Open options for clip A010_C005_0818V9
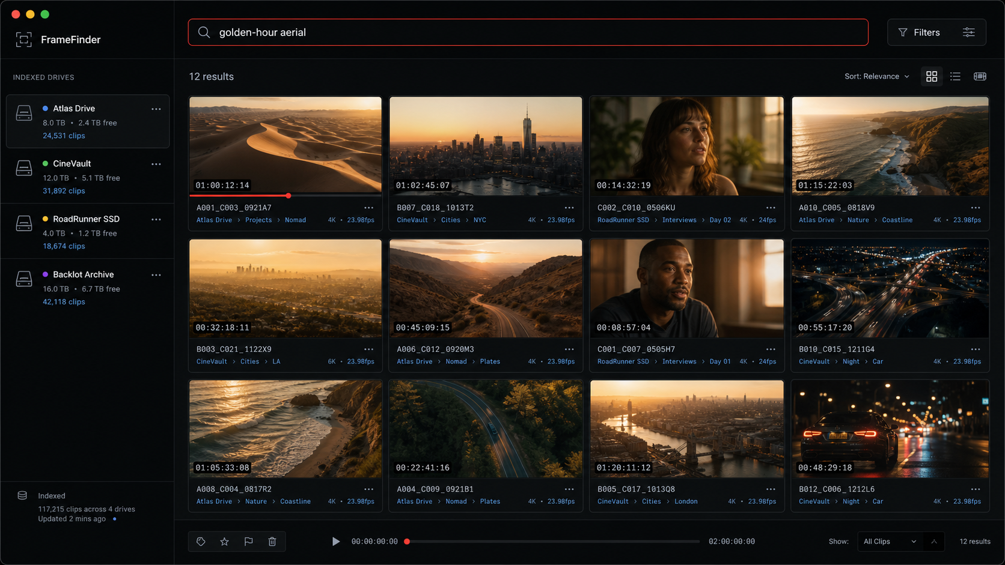 click(x=975, y=208)
